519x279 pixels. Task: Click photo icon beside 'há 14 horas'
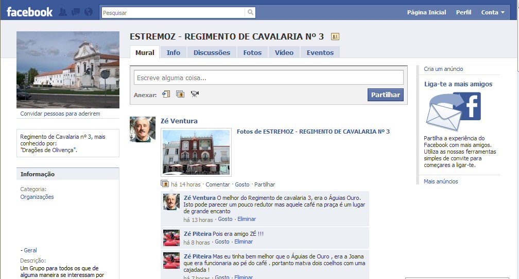tap(165, 183)
